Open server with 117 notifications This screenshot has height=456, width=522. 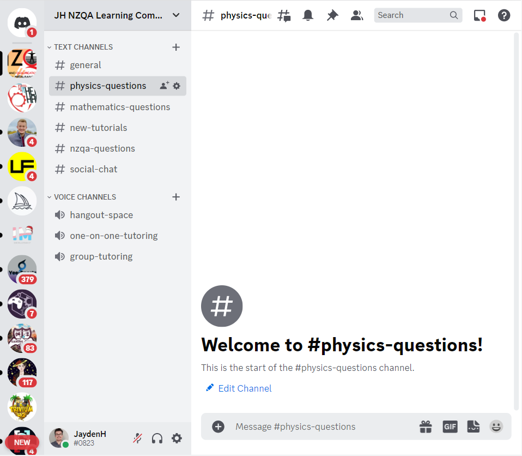point(22,373)
